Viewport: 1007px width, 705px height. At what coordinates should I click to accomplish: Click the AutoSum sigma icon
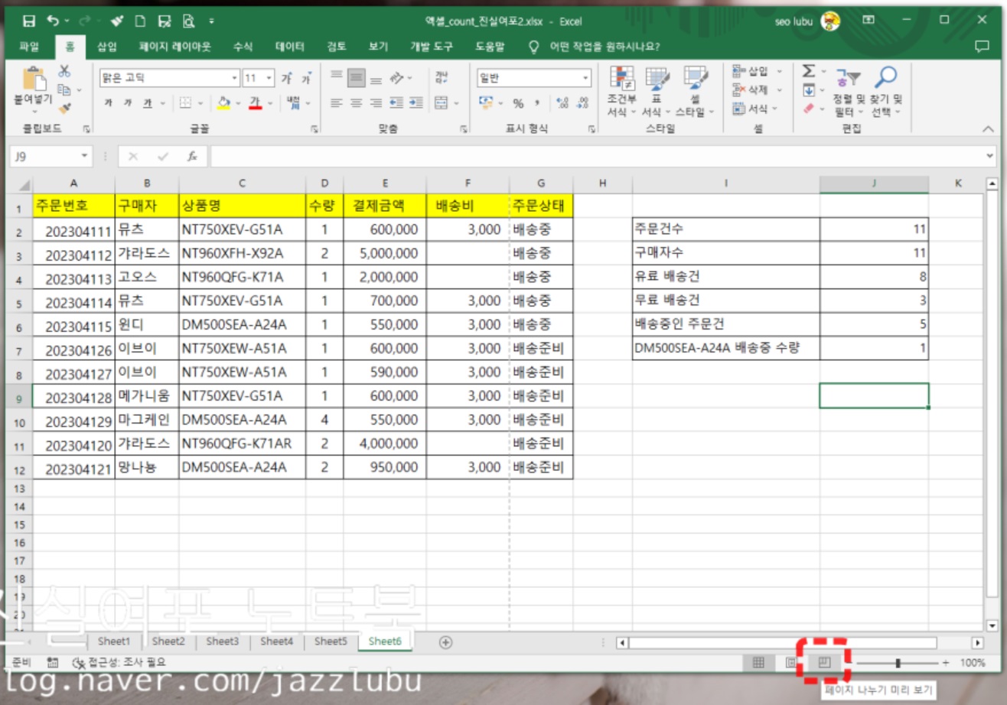(809, 71)
